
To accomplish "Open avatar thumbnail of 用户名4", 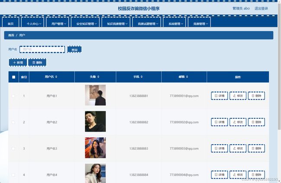I will [x=96, y=173].
